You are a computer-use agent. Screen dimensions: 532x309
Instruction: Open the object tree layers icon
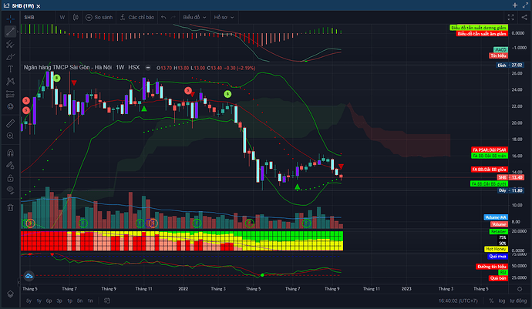click(10, 294)
